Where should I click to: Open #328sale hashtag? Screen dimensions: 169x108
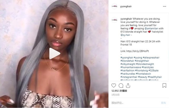(153, 71)
